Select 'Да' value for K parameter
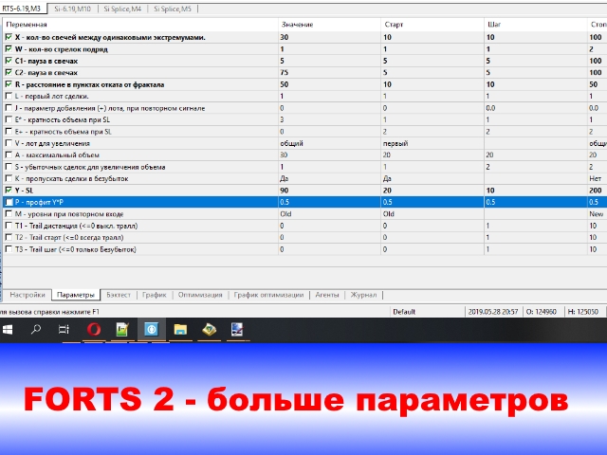 click(285, 178)
